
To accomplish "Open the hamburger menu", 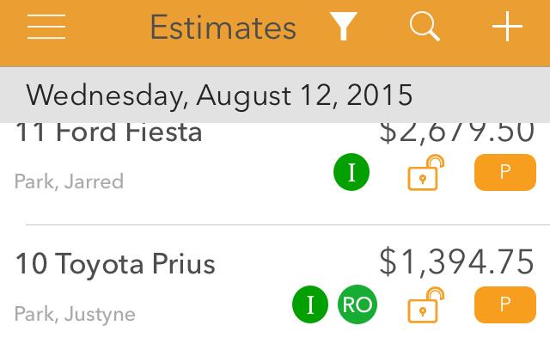I will click(46, 27).
